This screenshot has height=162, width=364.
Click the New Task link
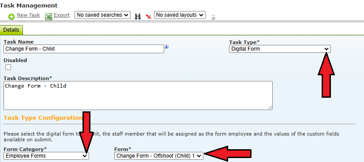[x=28, y=15]
